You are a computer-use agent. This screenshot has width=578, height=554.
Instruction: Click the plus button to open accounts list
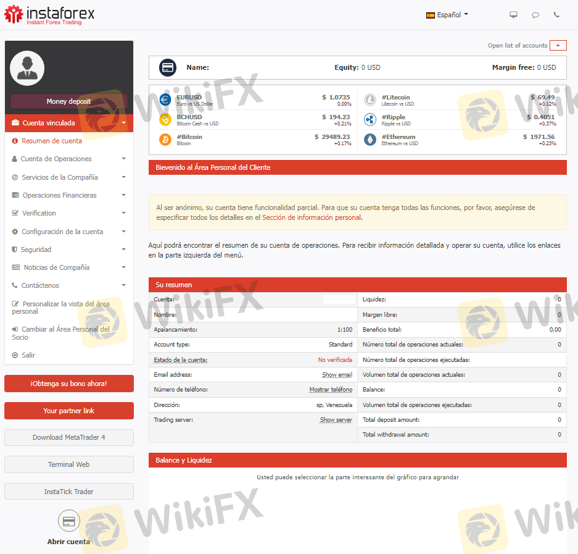coord(558,46)
